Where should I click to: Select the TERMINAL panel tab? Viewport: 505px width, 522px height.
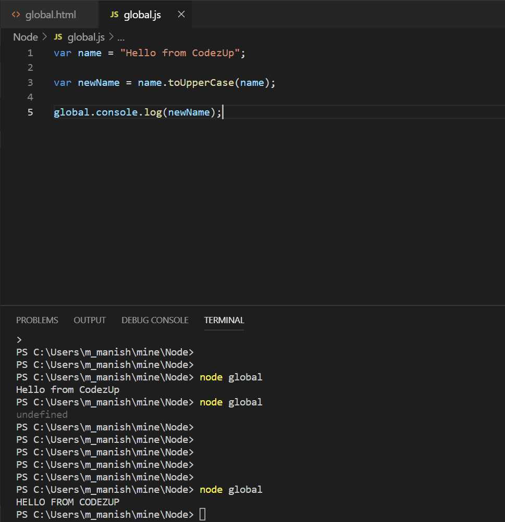[x=224, y=320]
